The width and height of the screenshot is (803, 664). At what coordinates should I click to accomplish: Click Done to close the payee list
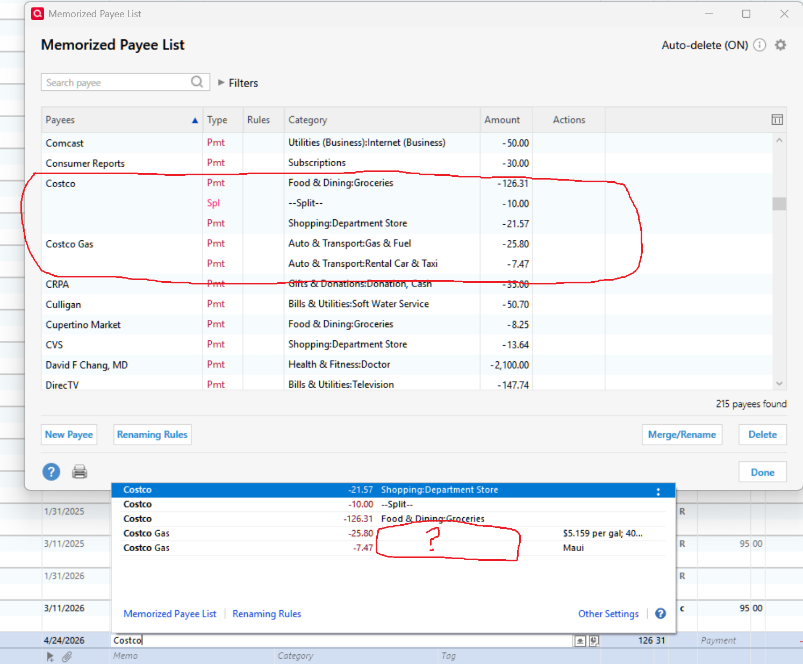[x=763, y=472]
